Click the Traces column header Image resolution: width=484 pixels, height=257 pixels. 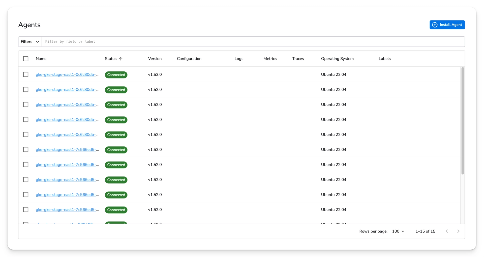[x=298, y=59]
